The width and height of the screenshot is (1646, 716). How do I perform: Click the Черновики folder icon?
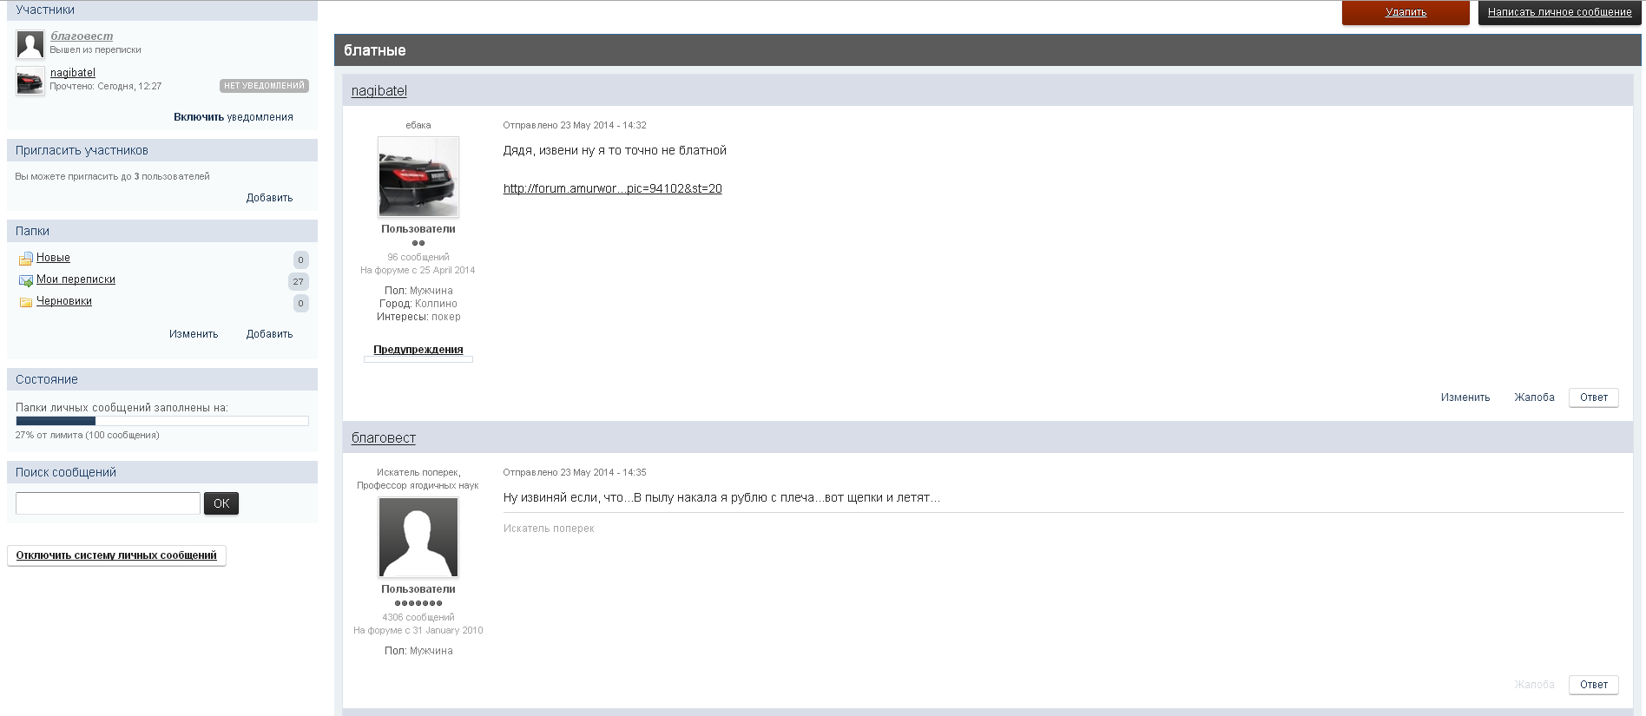pos(25,302)
